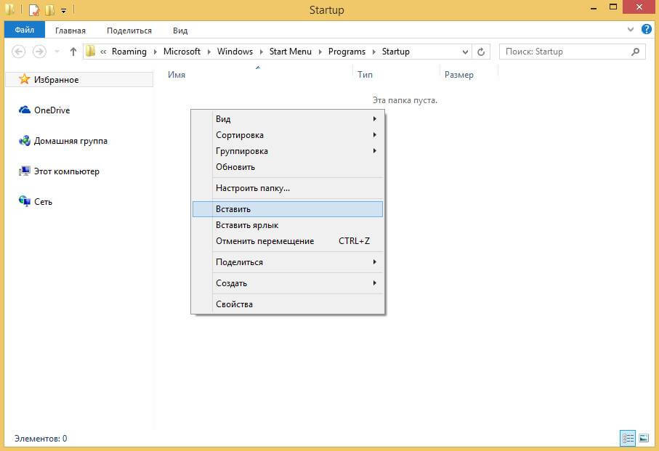Open the address bar history dropdown
The image size is (659, 451).
[465, 52]
